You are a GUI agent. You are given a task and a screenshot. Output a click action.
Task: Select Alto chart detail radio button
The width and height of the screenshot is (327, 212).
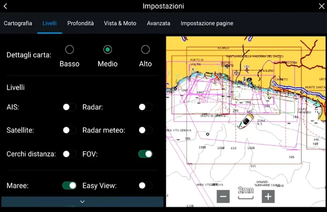coord(145,49)
